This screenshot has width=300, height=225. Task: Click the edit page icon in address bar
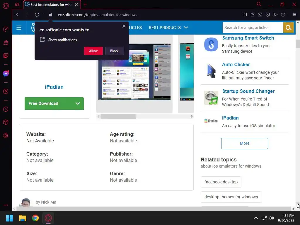(x=253, y=15)
